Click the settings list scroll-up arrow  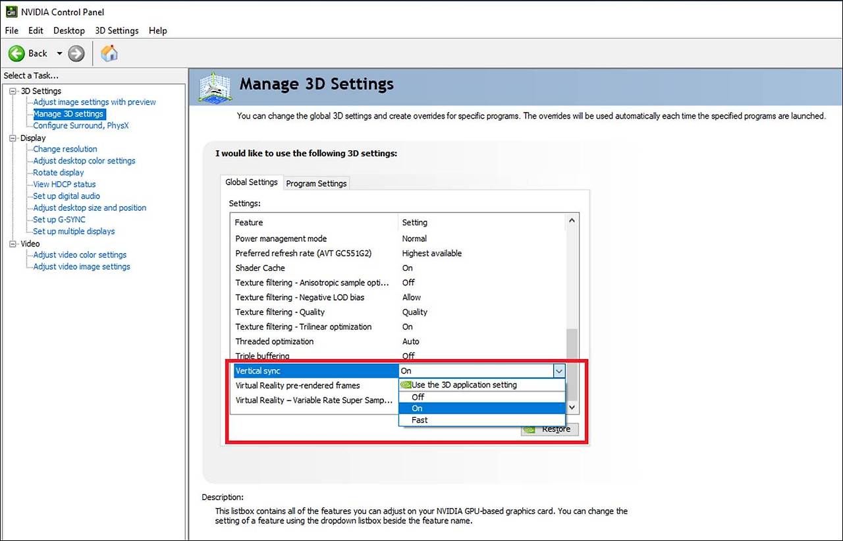pos(572,221)
